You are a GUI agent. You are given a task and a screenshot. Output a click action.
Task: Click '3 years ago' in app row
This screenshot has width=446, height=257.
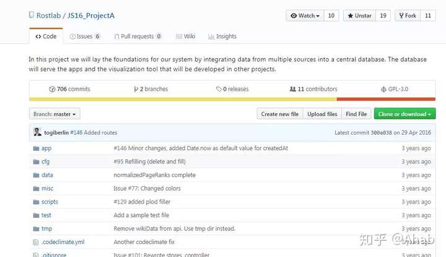tap(416, 148)
